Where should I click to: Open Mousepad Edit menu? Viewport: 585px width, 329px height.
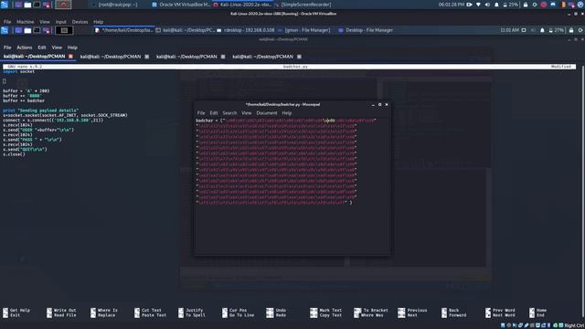pos(214,113)
